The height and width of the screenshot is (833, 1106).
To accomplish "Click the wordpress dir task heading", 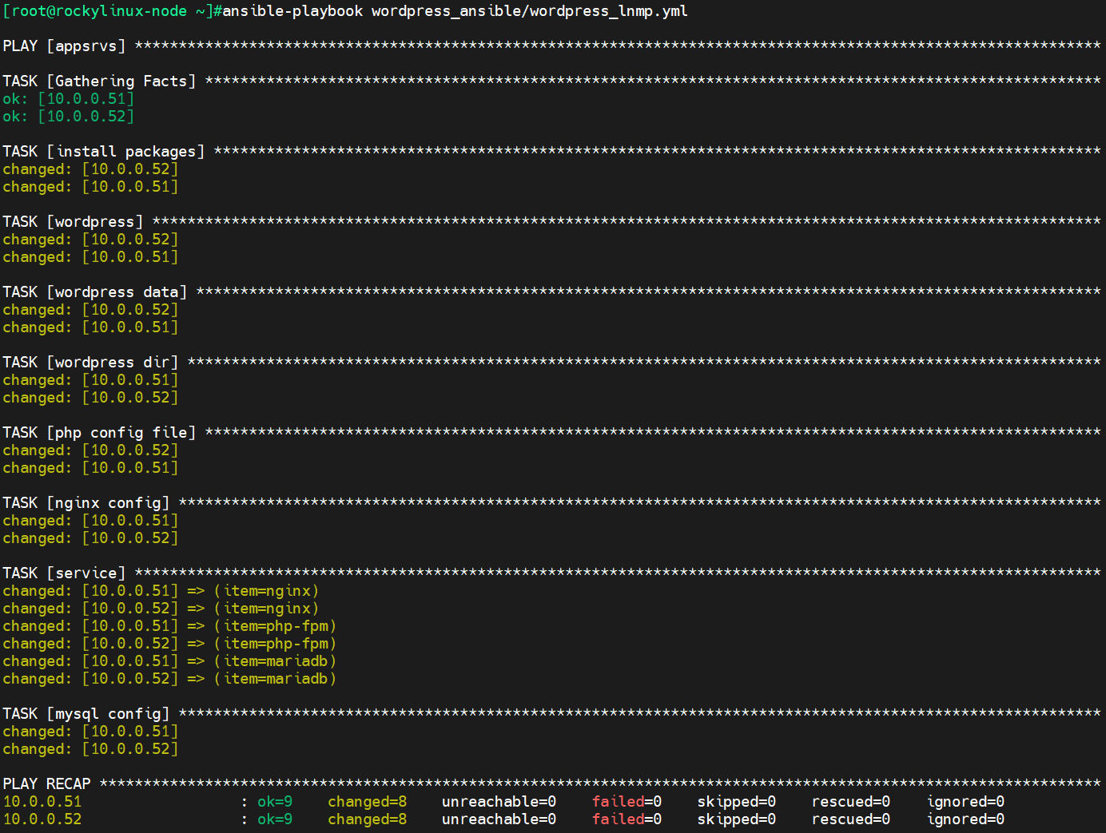I will tap(90, 362).
